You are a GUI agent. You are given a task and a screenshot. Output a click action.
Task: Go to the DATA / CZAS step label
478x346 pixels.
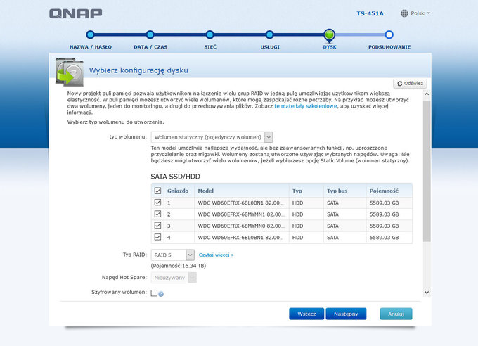pos(150,47)
